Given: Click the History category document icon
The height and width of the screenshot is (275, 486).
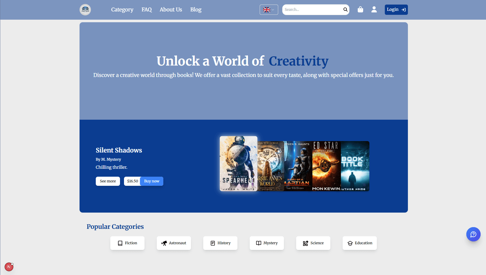Looking at the screenshot, I should click(x=212, y=243).
